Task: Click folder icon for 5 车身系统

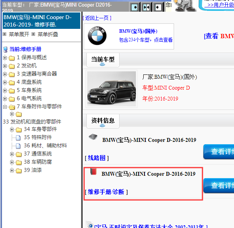Action: [x=12, y=91]
